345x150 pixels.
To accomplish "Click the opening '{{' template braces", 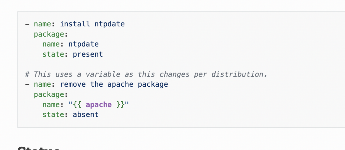I will point(77,105).
